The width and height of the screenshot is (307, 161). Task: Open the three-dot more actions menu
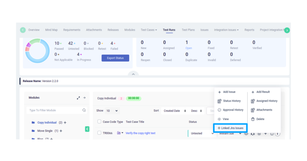[x=278, y=133]
